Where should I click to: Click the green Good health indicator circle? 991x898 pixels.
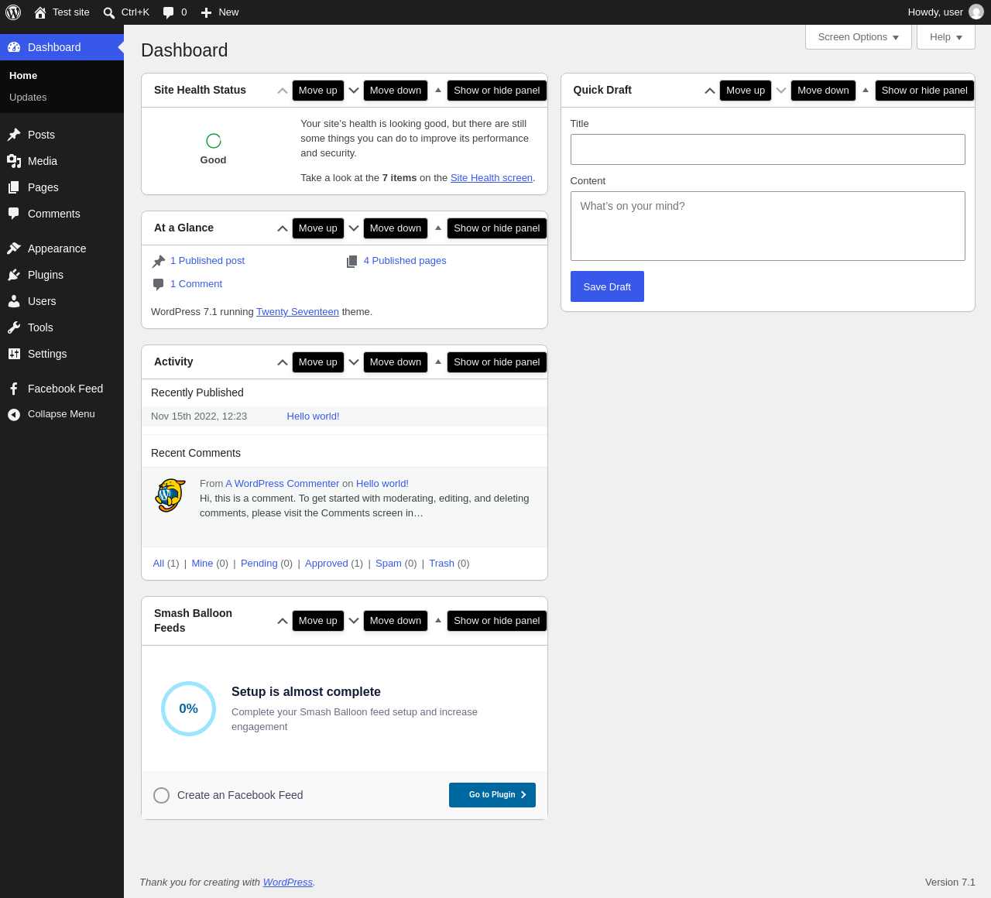214,140
